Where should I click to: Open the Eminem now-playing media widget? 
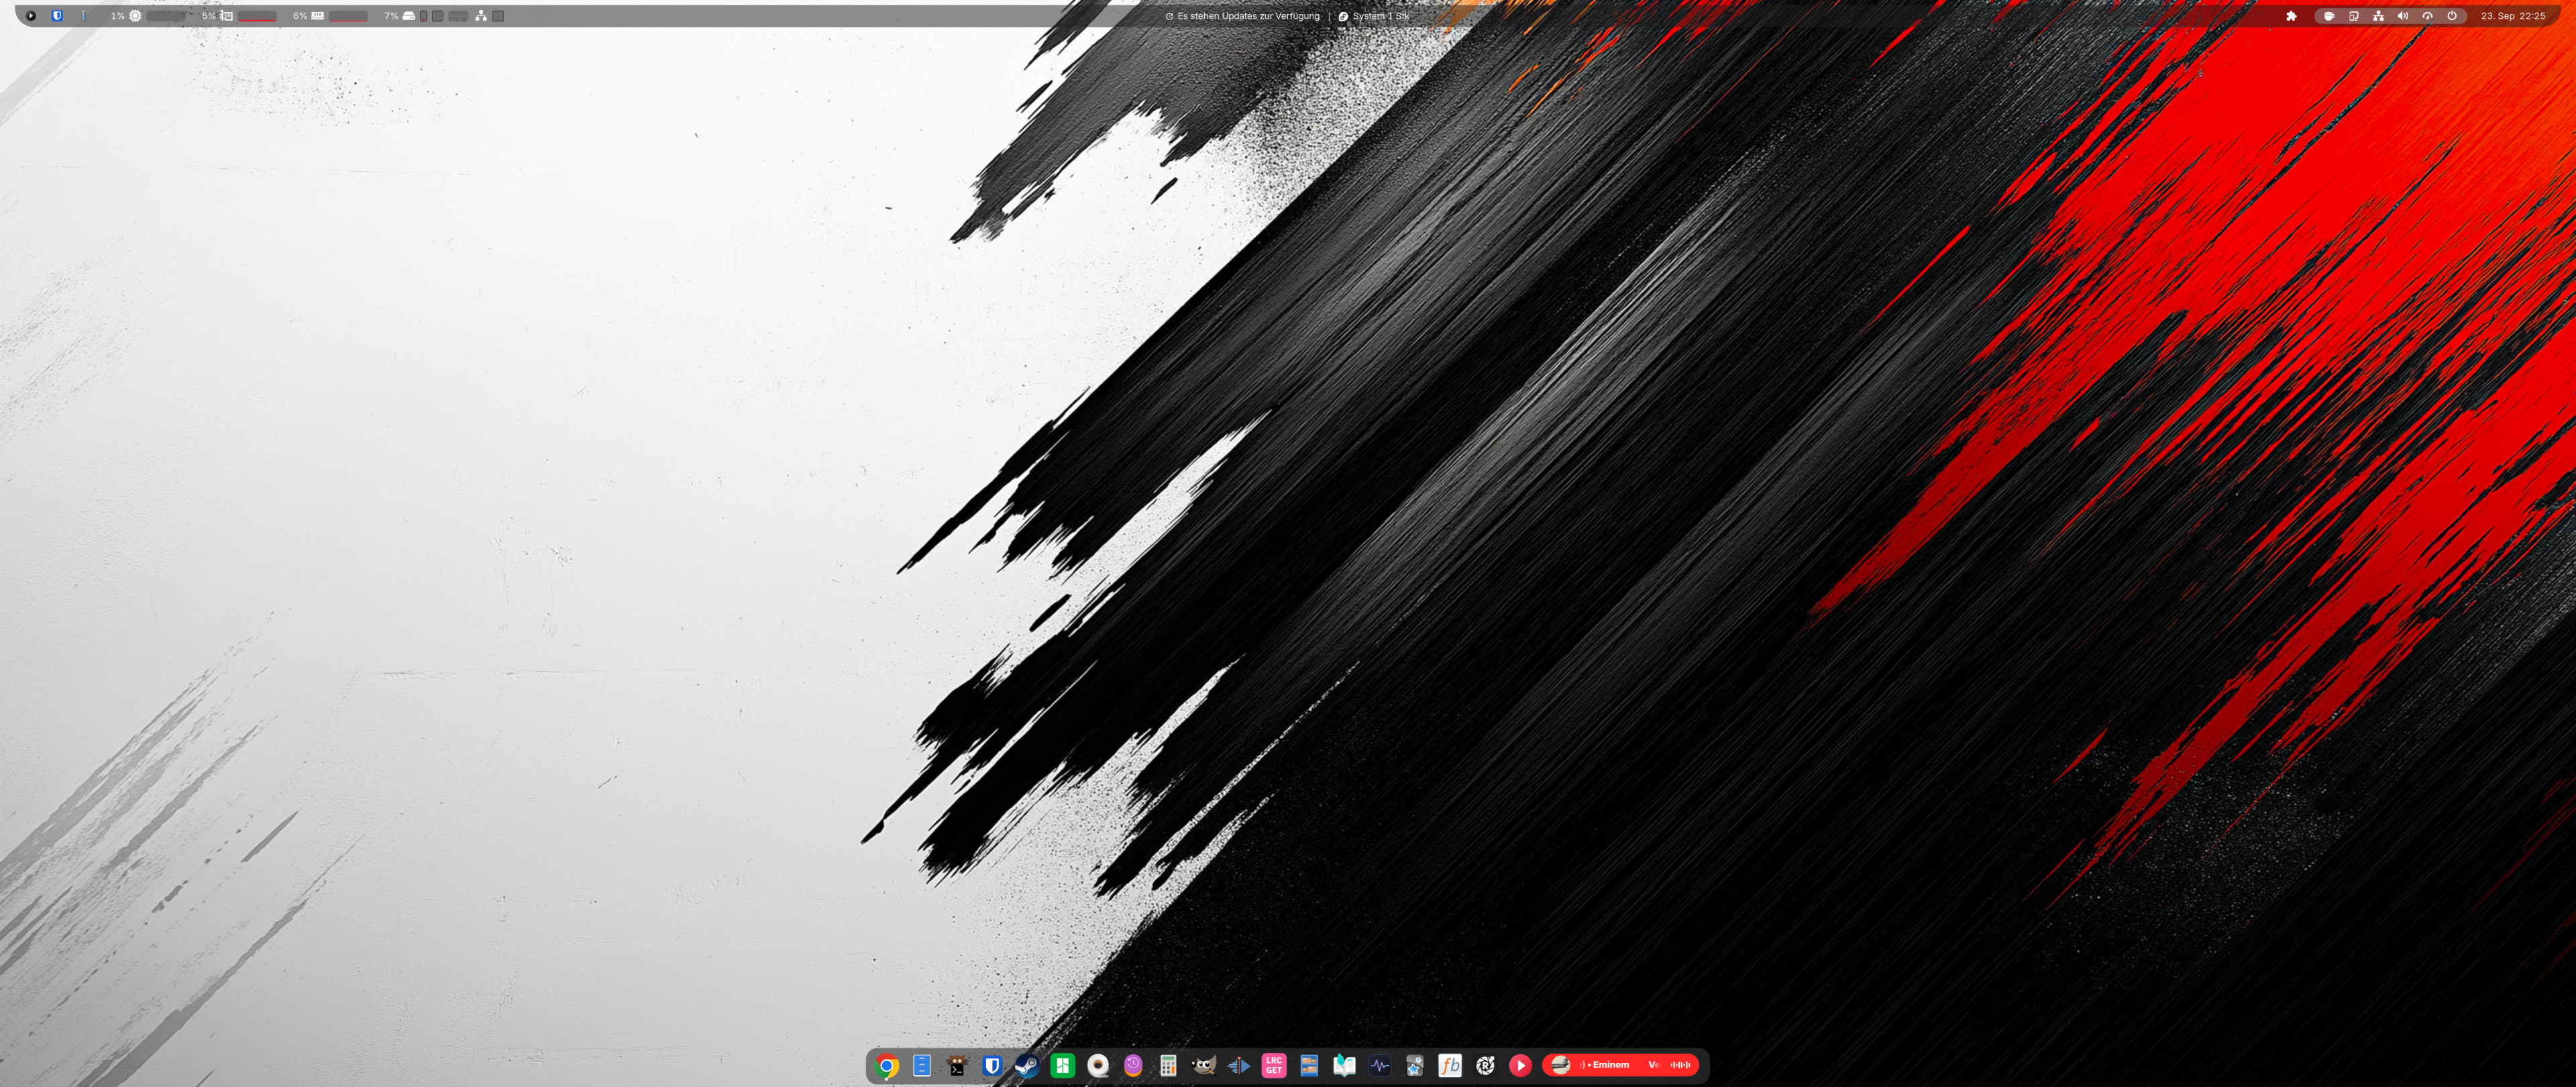[x=1620, y=1065]
